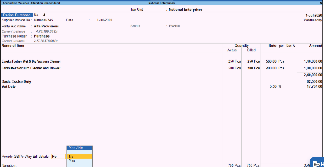324x167 pixels.
Task: Click the Status value Excise
Action: coord(174,26)
